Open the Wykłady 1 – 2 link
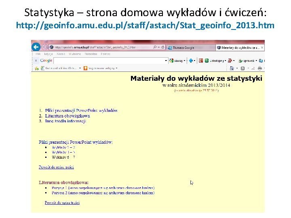Screen dimensions: 291x218 point(63,147)
